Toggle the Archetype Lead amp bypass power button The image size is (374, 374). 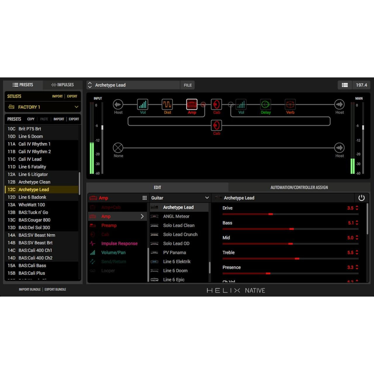click(x=362, y=198)
